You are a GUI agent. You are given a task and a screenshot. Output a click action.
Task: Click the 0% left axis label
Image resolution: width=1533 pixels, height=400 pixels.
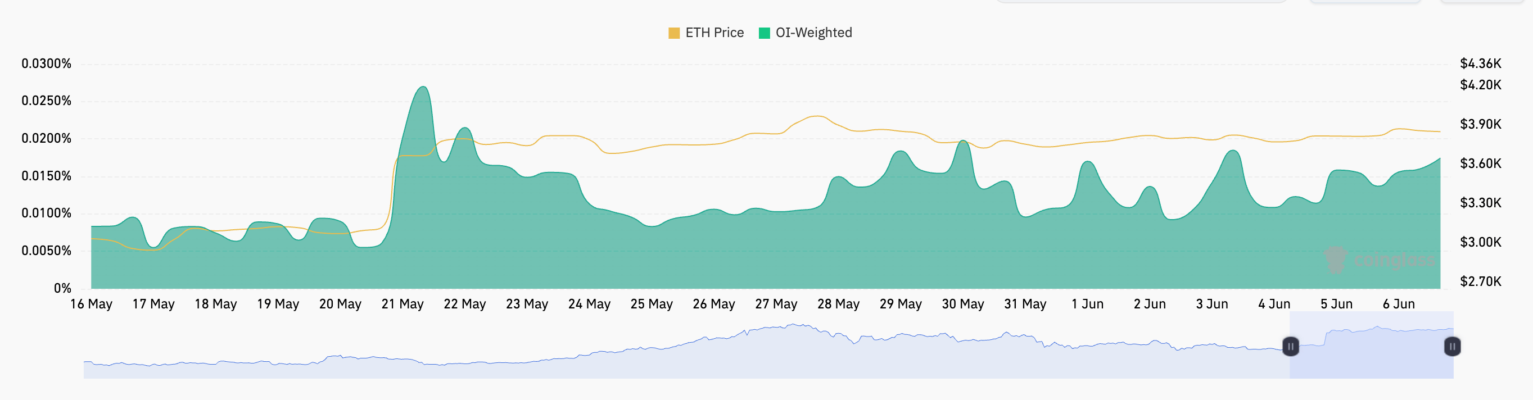62,289
